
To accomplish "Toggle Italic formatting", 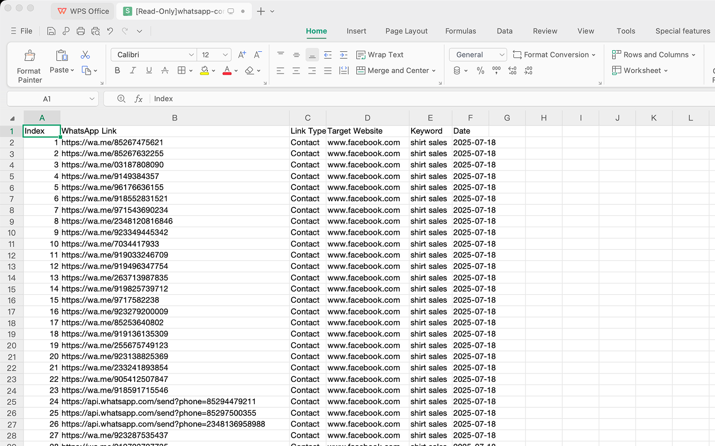I will 133,70.
